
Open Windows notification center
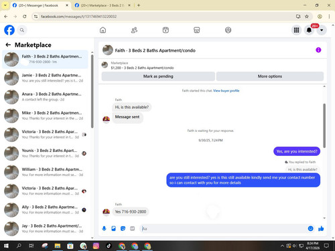[x=326, y=246]
